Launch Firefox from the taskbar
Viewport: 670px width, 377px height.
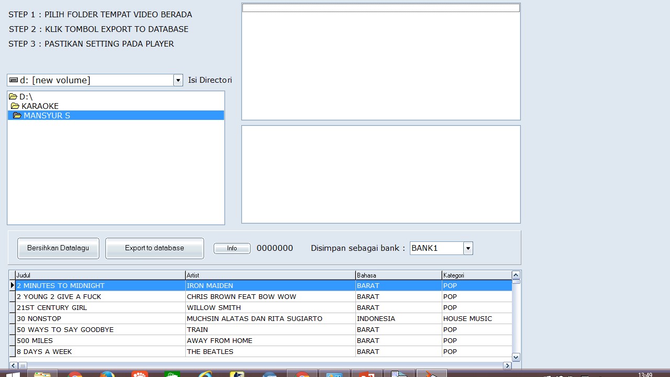coord(107,373)
